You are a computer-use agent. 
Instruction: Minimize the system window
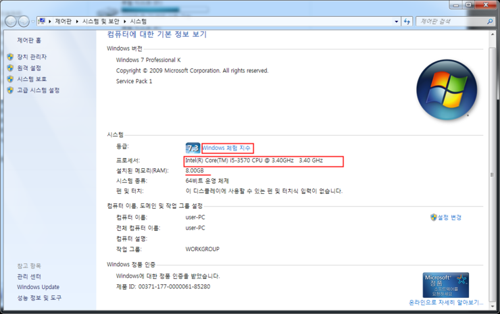click(456, 5)
